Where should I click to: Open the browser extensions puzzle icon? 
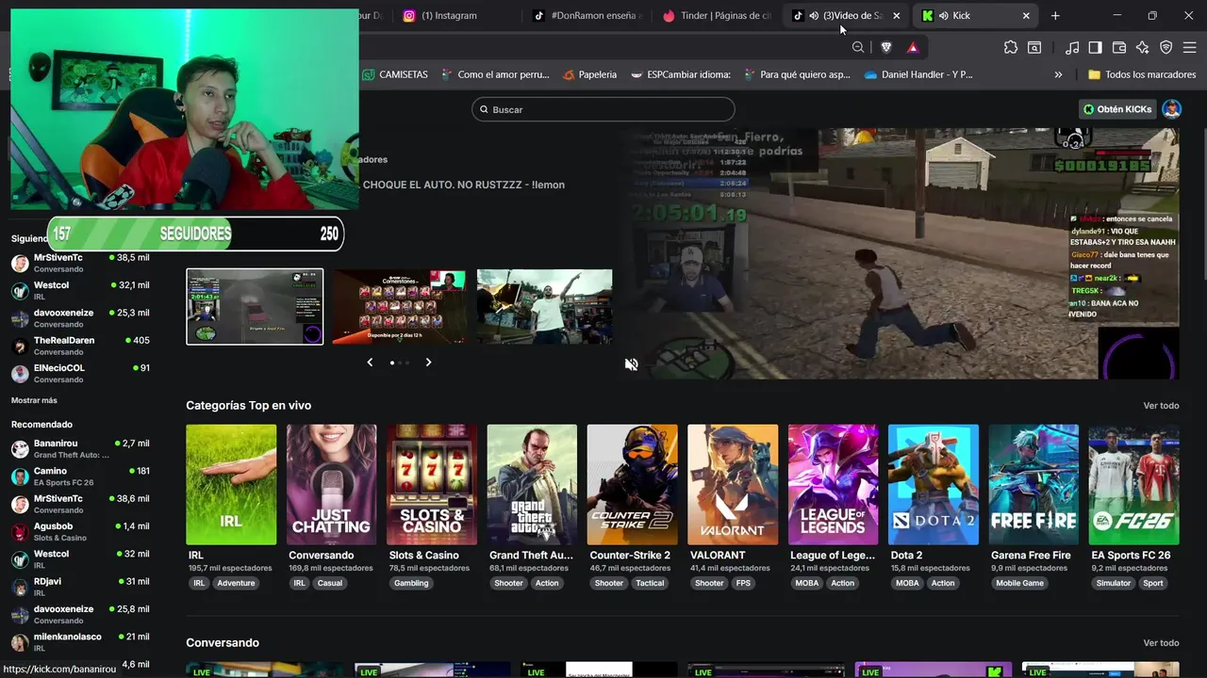pyautogui.click(x=1011, y=47)
